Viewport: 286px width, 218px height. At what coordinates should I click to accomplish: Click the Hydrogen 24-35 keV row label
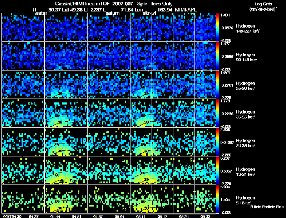point(246,143)
